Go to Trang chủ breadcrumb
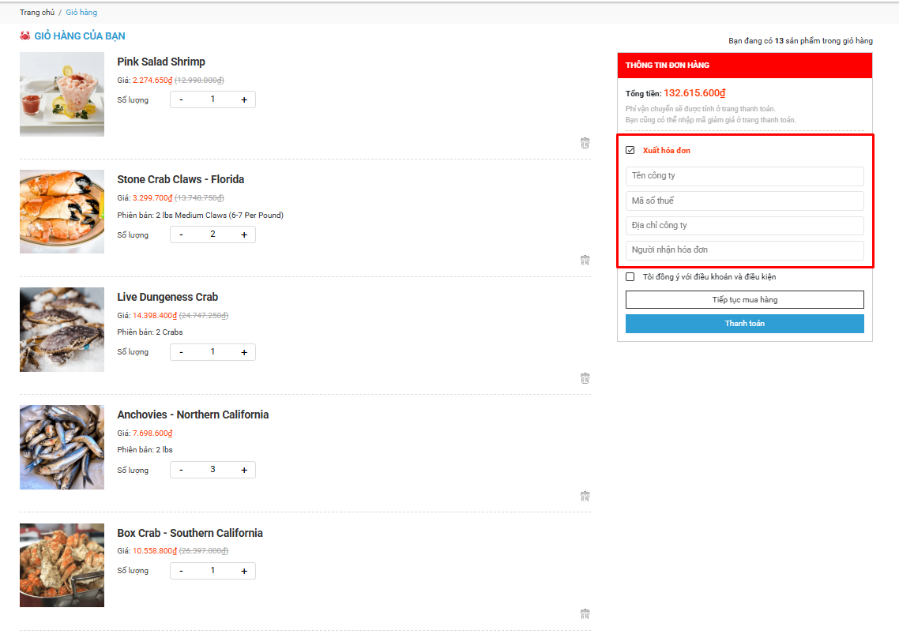Screen dimensions: 899x634 pyautogui.click(x=37, y=12)
